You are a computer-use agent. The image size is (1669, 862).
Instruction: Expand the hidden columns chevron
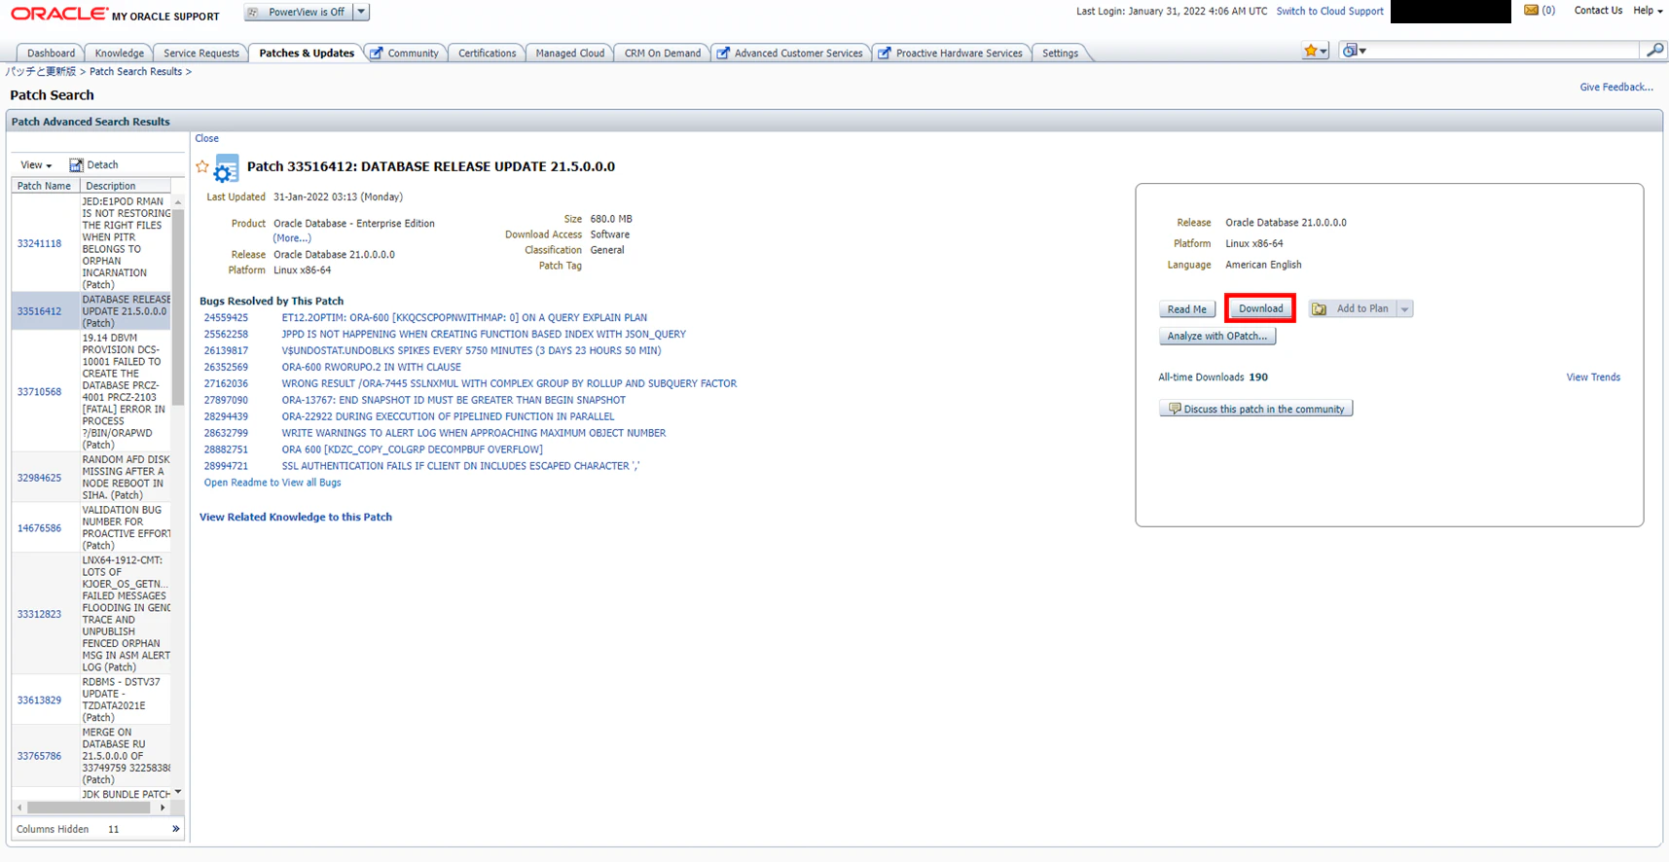(x=176, y=829)
